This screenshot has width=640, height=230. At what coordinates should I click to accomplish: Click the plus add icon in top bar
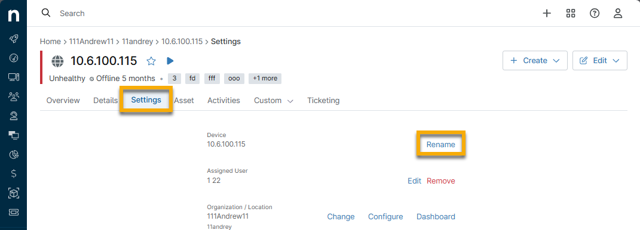547,14
